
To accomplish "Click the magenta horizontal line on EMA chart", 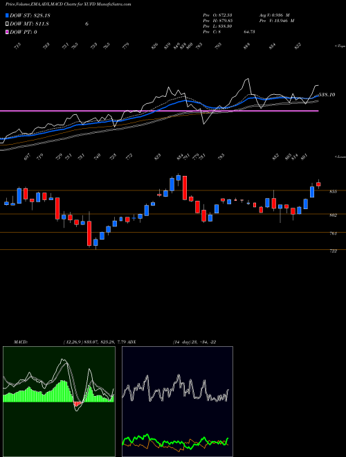I will pyautogui.click(x=159, y=111).
